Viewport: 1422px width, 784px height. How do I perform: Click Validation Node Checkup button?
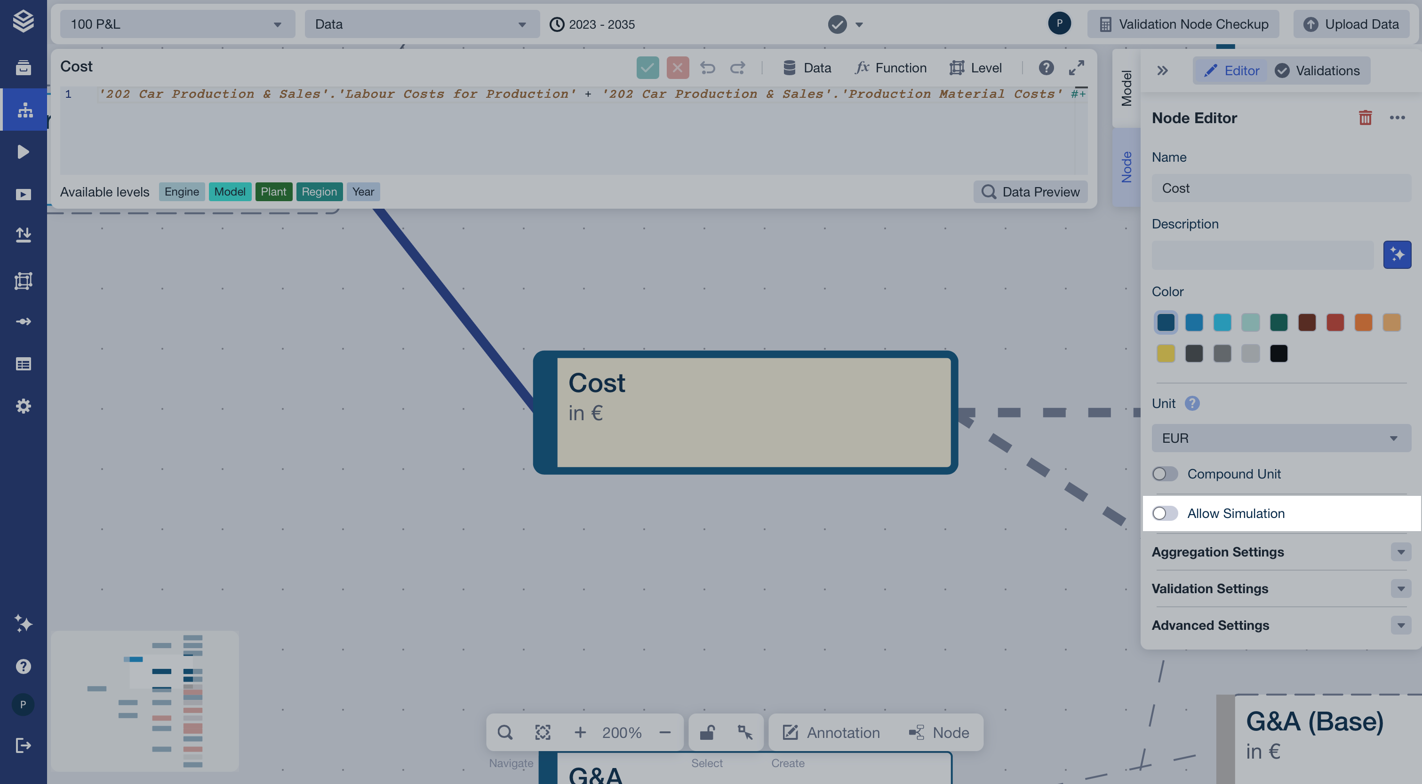coord(1183,24)
